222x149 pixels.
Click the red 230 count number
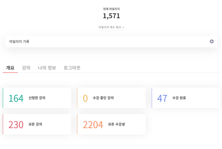click(x=16, y=125)
